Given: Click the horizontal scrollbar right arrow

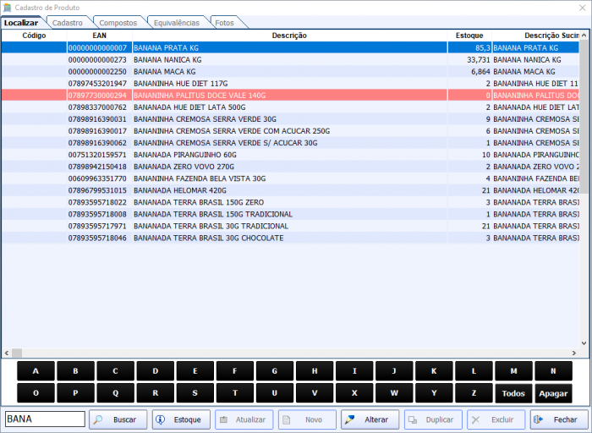Looking at the screenshot, I should 575,353.
